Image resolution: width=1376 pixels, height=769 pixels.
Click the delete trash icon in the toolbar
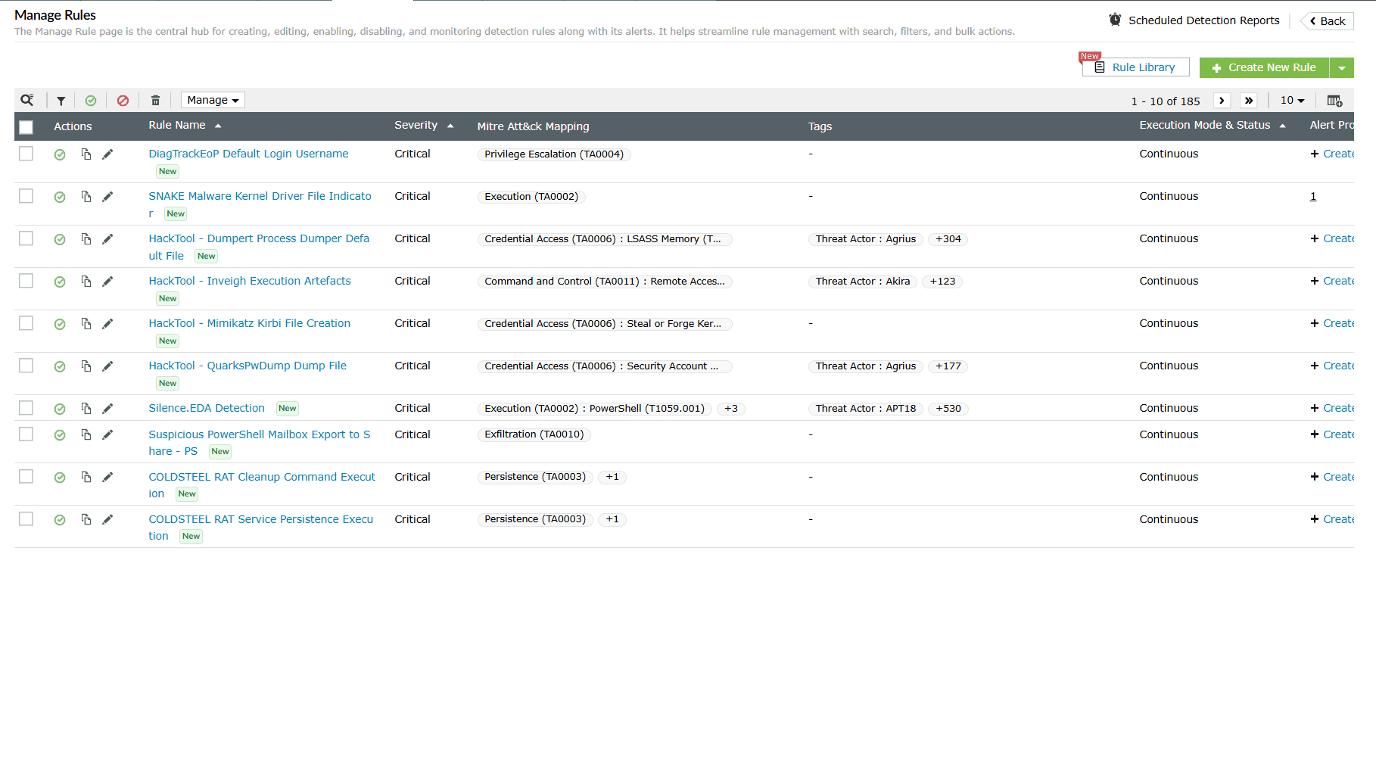[155, 100]
